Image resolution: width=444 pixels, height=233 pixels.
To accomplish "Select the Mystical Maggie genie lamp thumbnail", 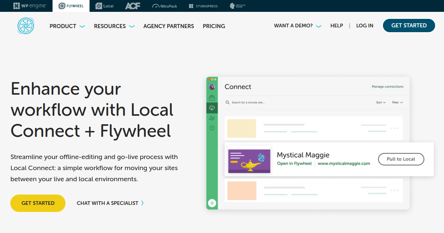I will 249,161.
